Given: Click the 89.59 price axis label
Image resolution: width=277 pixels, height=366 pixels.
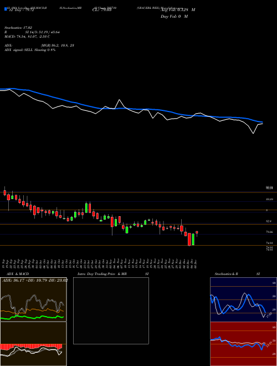Looking at the screenshot, I should [269, 199].
